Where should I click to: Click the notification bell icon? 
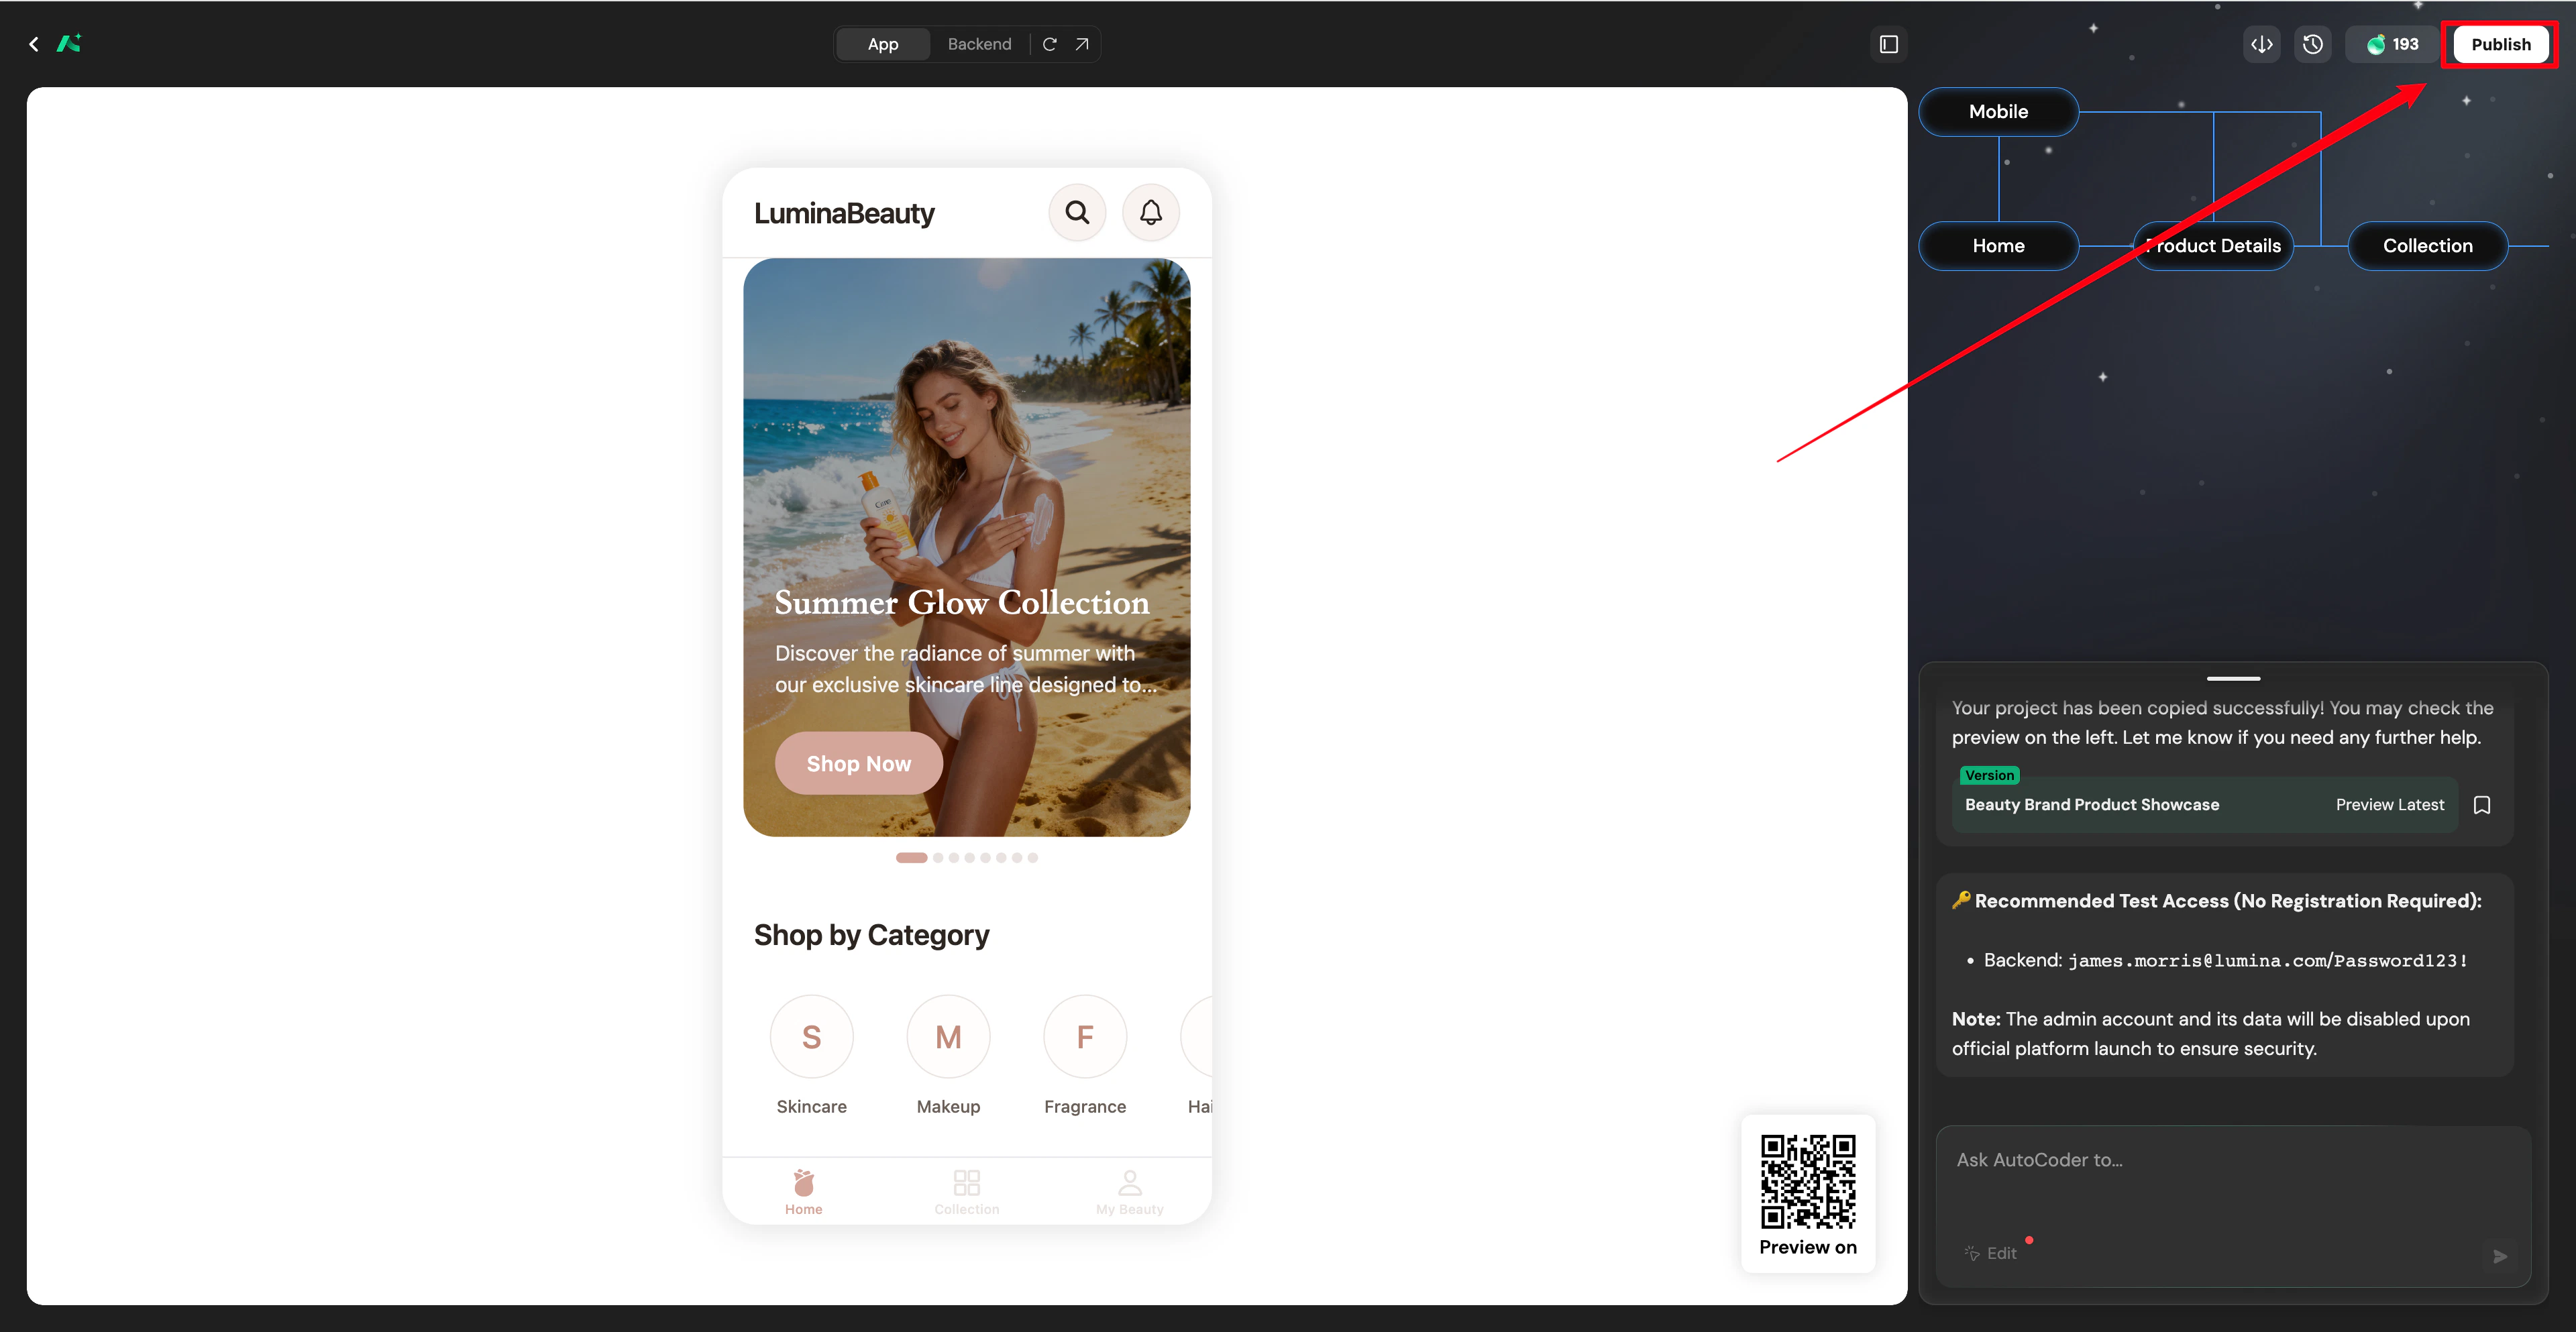pyautogui.click(x=1151, y=212)
